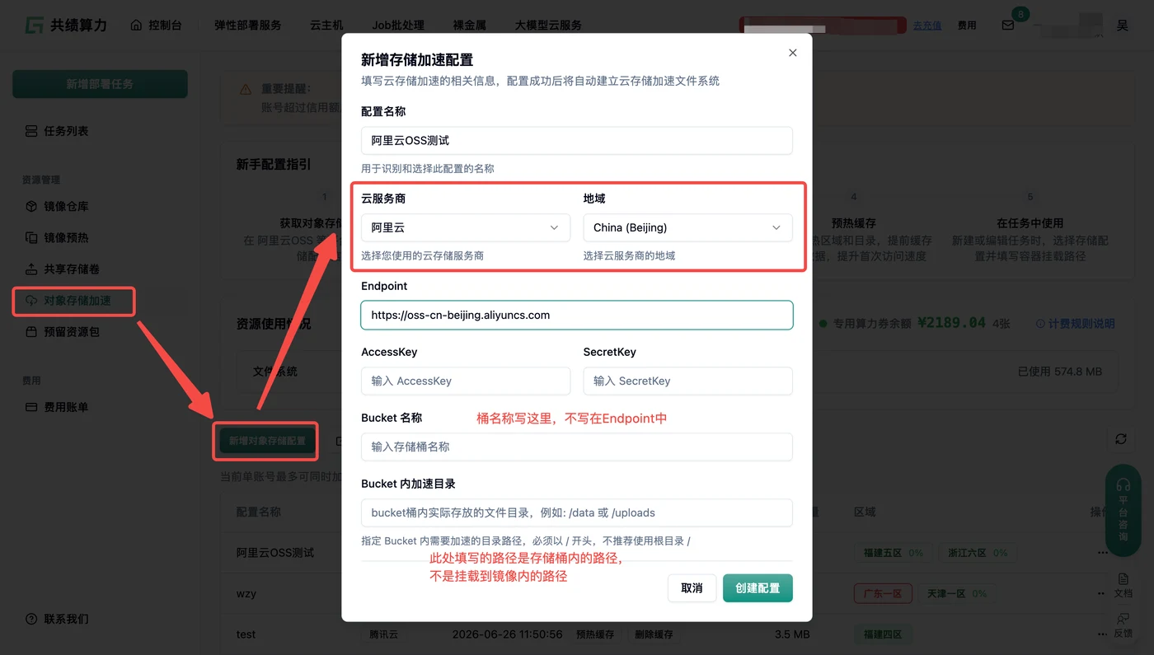Open the 大模型云服务 nav item
1154x655 pixels.
548,25
